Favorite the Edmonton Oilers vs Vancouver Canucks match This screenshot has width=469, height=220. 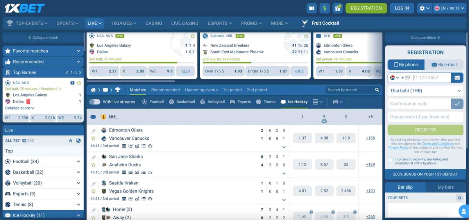(x=93, y=138)
